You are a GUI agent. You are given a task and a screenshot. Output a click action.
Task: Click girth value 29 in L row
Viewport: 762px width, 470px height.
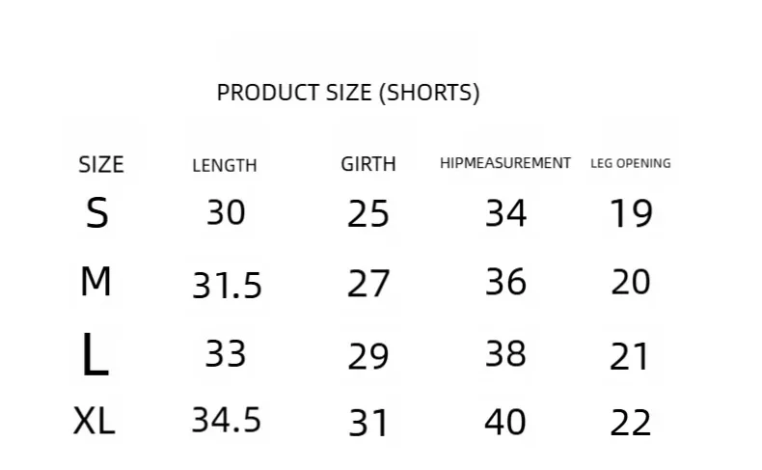click(368, 356)
